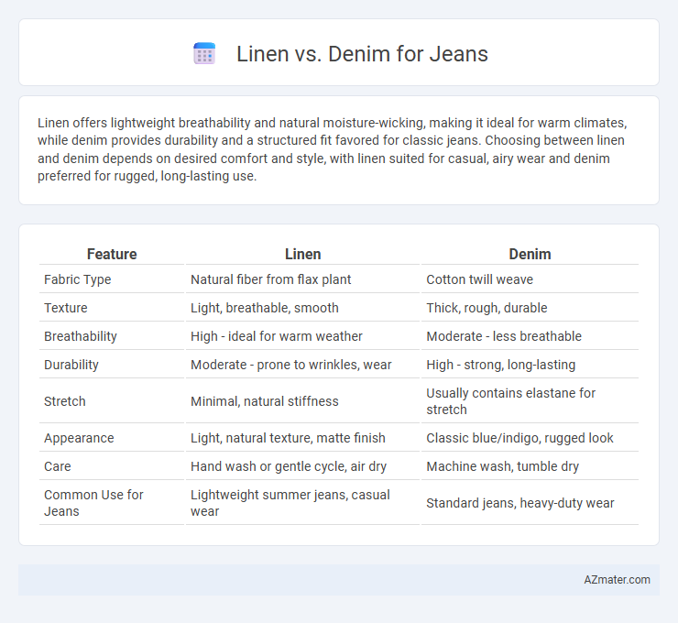Click 'High - ideal for warm weather' cell

[277, 336]
